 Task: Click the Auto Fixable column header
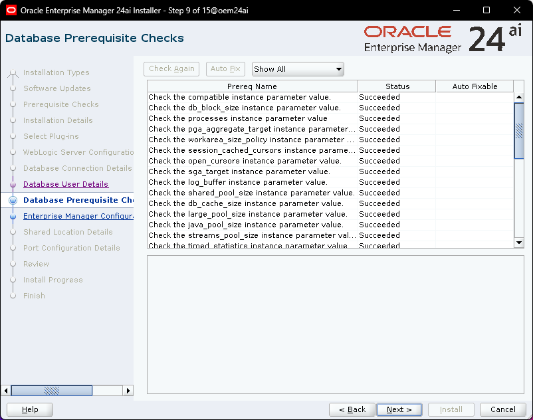click(475, 86)
